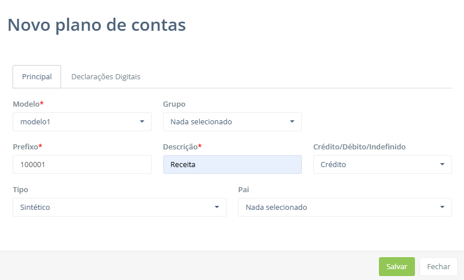Click the caret arrow beside Crédito

tap(442, 165)
